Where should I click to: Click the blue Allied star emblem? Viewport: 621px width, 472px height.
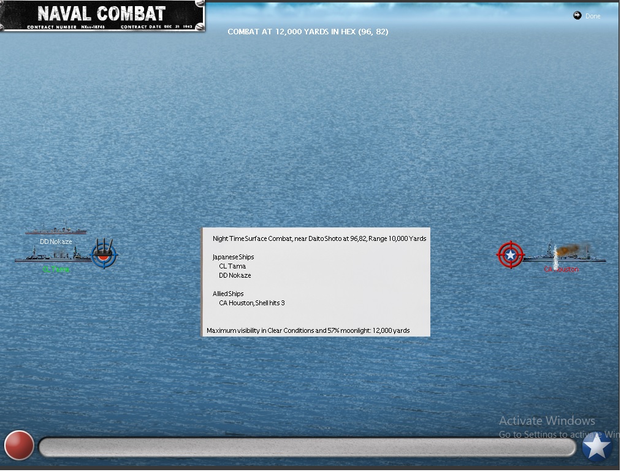coord(597,446)
